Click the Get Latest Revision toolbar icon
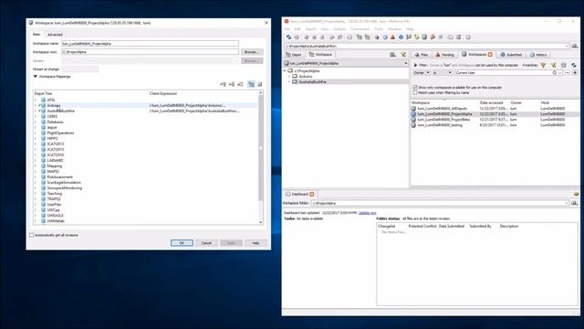 coord(297,37)
